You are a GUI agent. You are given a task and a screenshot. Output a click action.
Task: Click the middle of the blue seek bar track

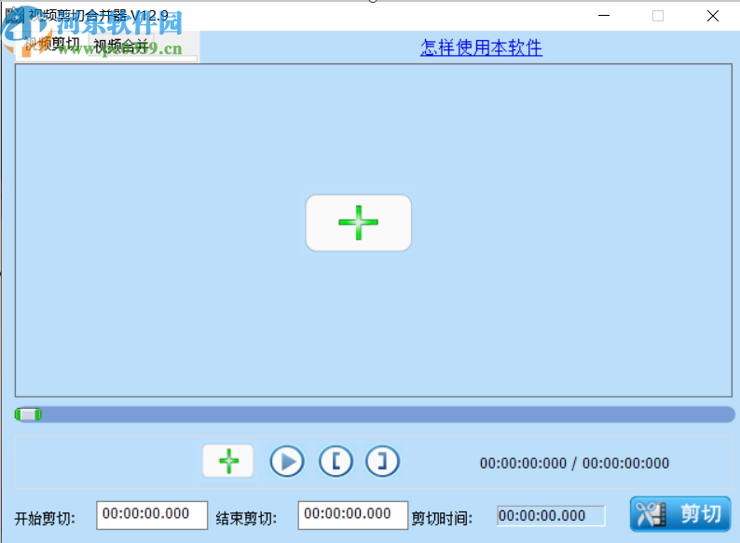pyautogui.click(x=375, y=414)
